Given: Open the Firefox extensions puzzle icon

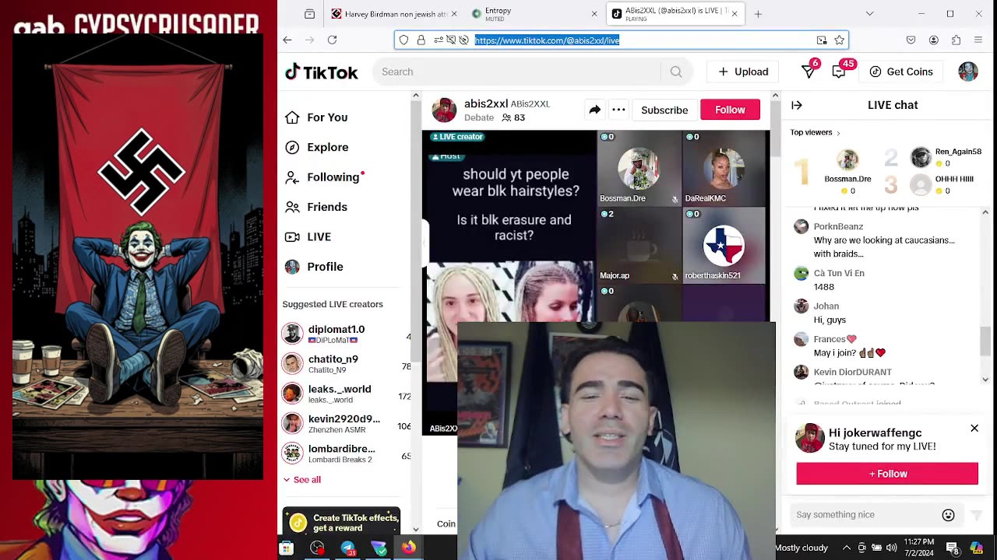Looking at the screenshot, I should (956, 40).
